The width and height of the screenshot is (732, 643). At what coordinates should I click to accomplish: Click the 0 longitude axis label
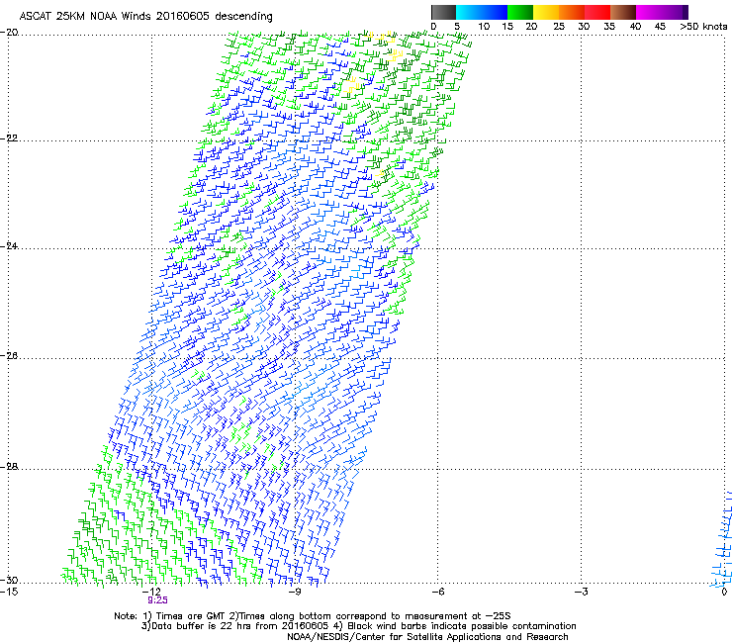coord(724,592)
